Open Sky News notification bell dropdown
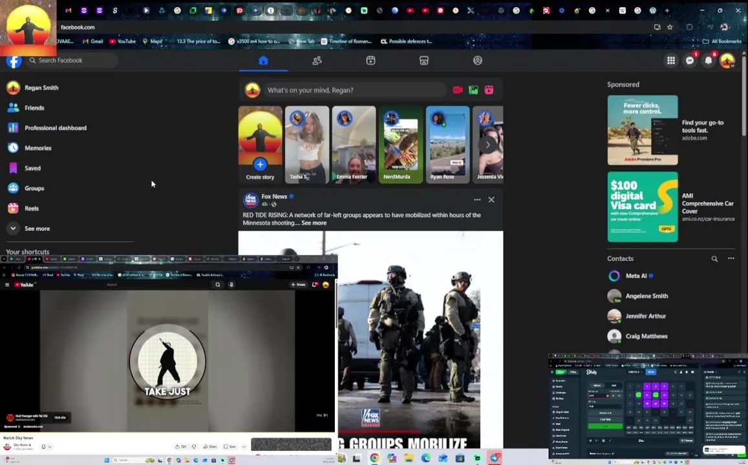This screenshot has width=748, height=465. [46, 447]
